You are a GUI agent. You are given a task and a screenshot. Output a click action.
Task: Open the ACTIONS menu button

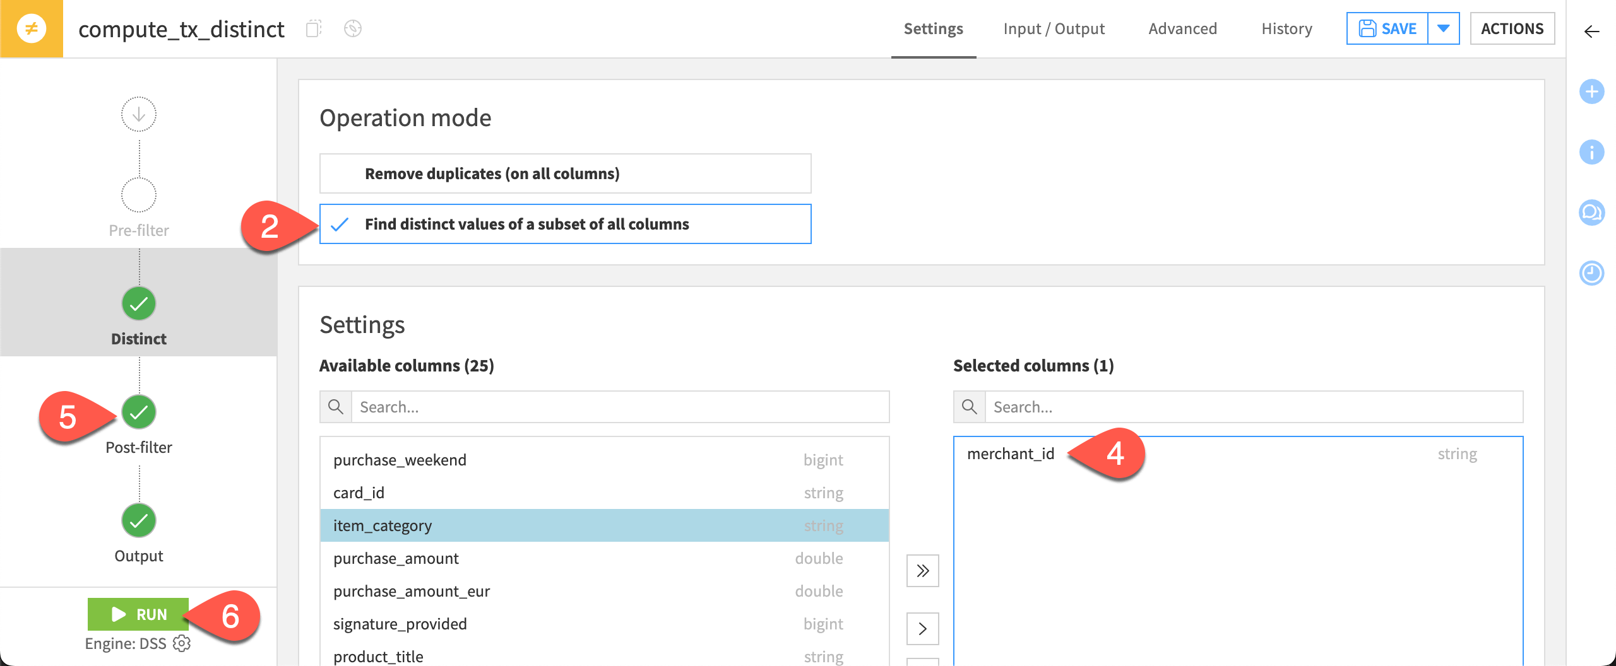tap(1512, 28)
